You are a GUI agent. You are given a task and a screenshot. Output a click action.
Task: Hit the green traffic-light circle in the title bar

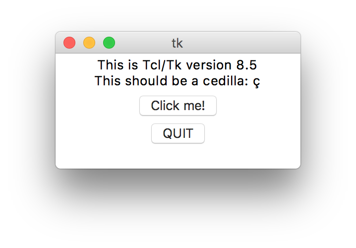click(109, 43)
